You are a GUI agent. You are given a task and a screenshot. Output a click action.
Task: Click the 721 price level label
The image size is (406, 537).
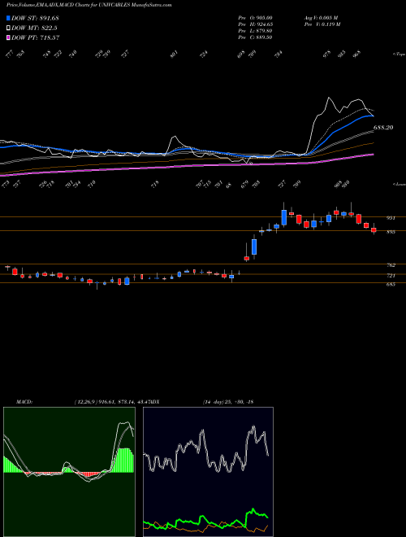pos(391,276)
